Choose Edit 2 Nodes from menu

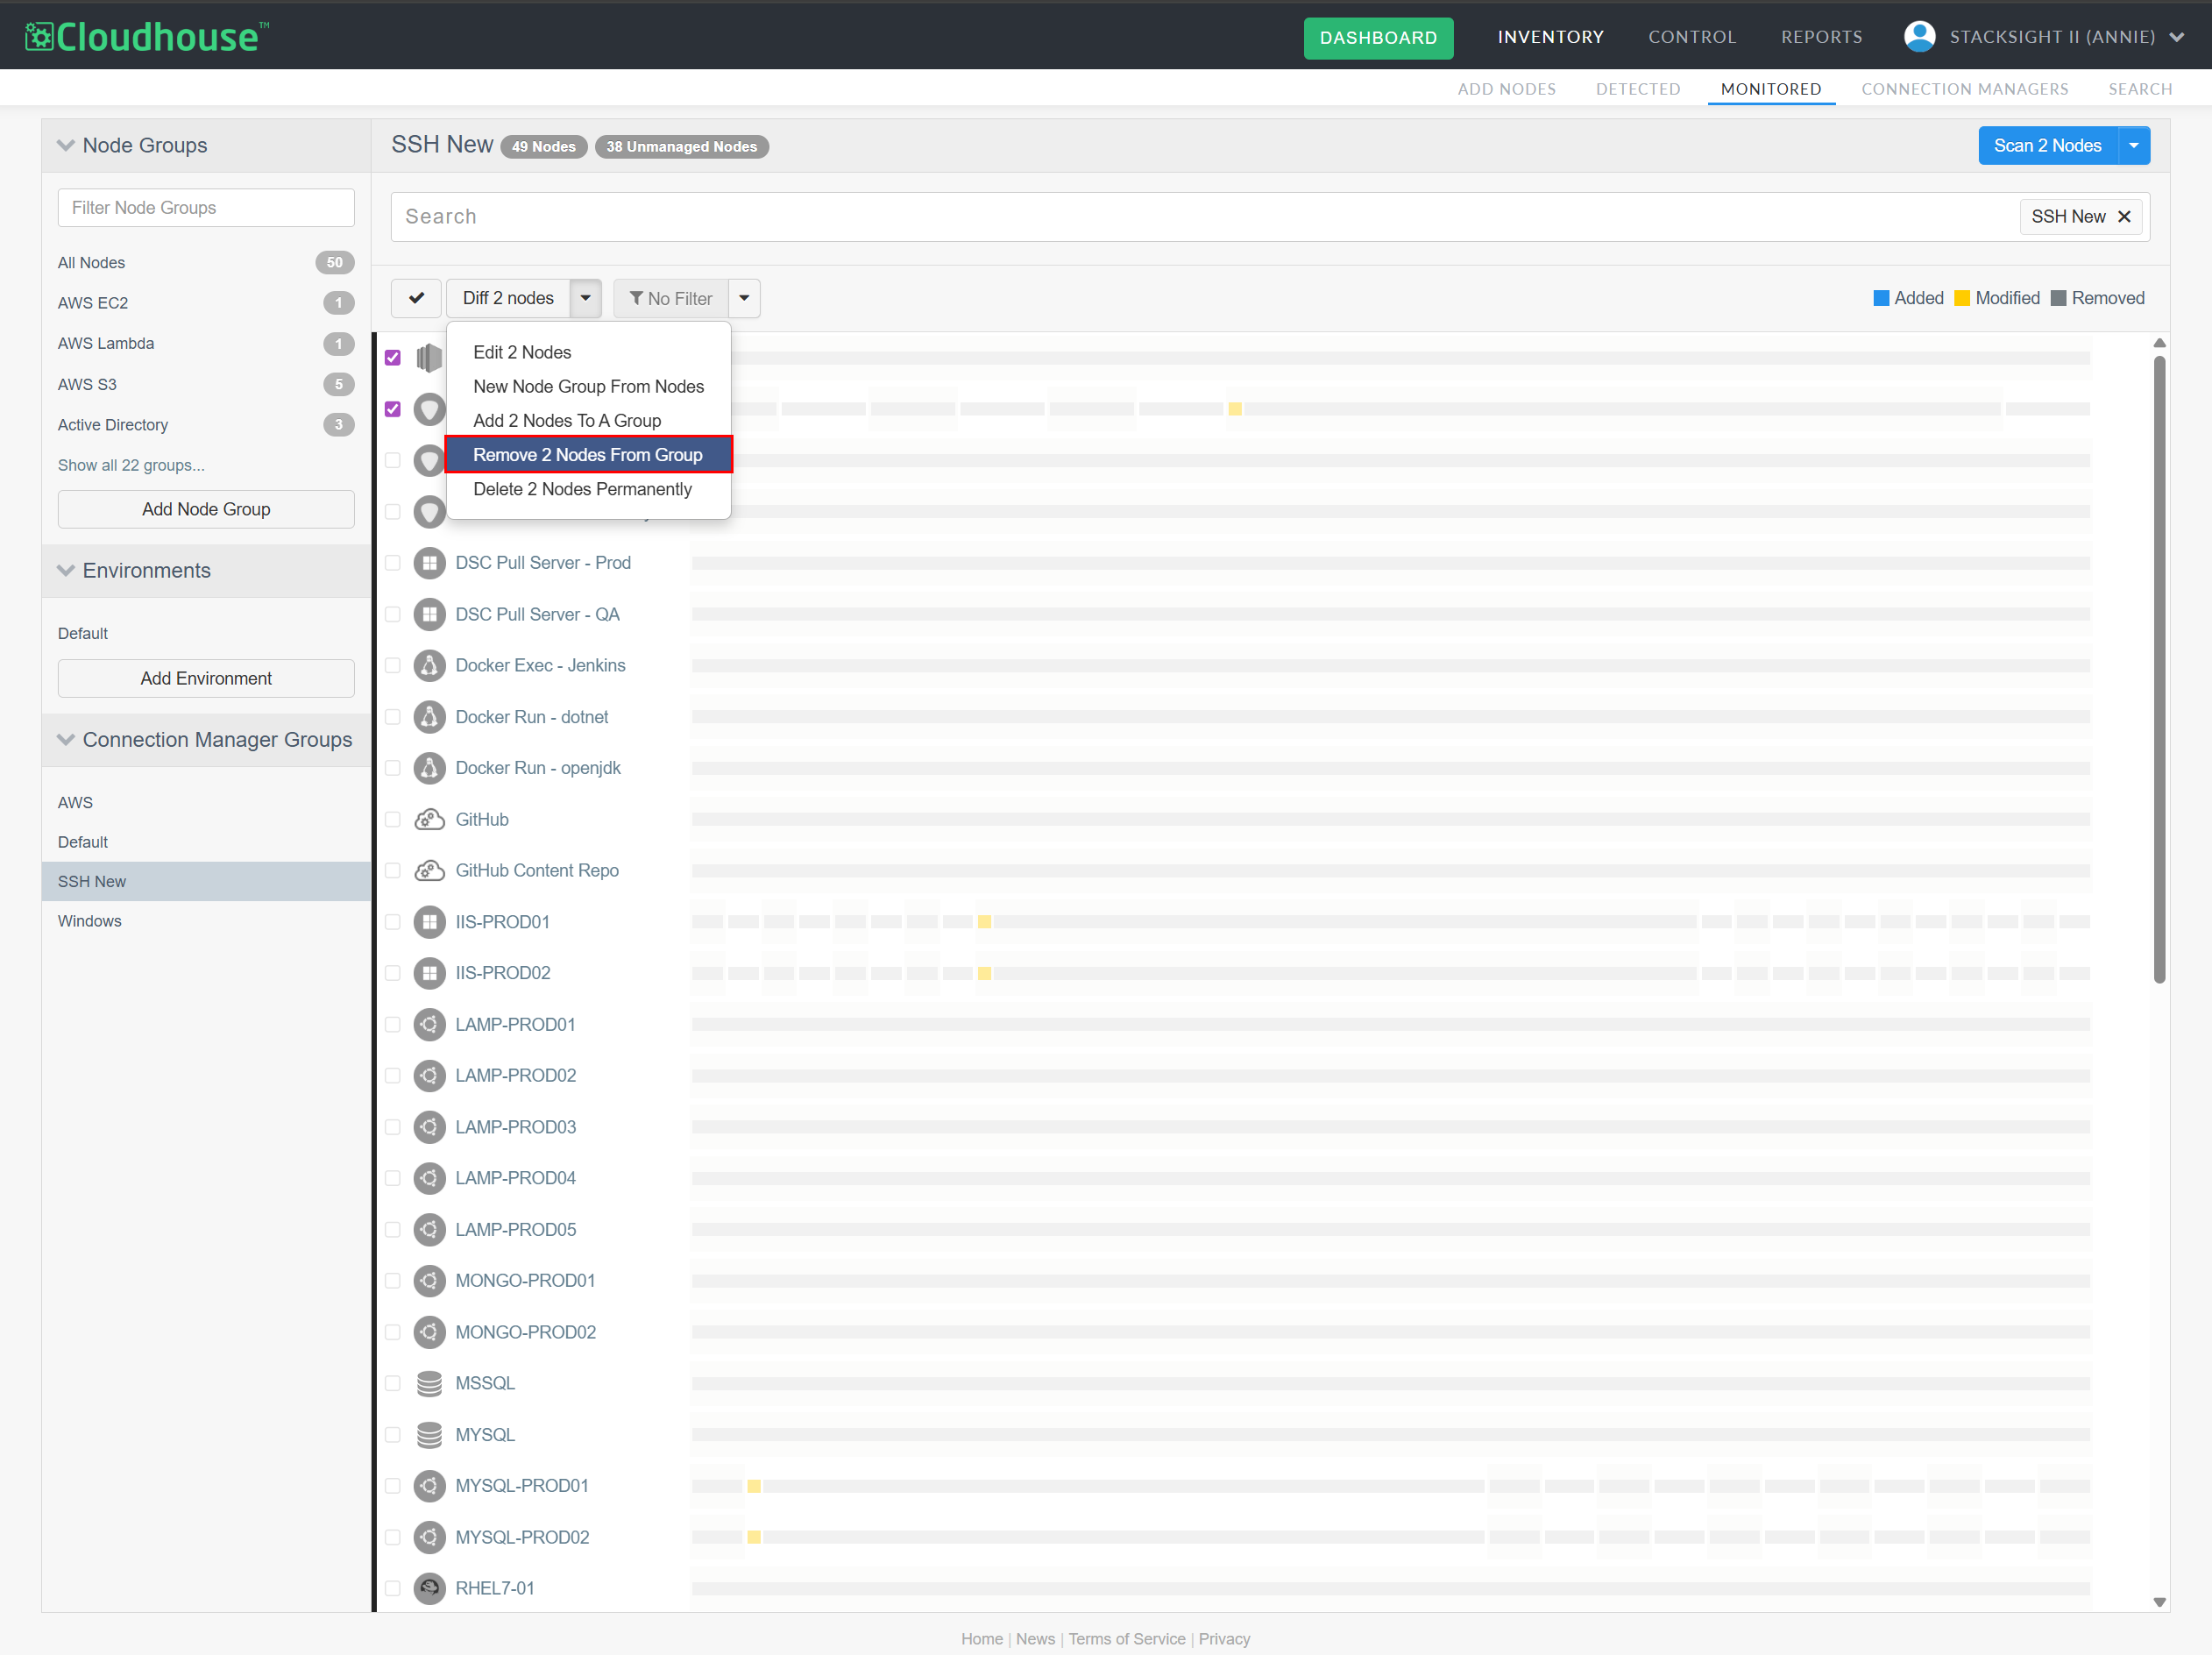(x=522, y=352)
